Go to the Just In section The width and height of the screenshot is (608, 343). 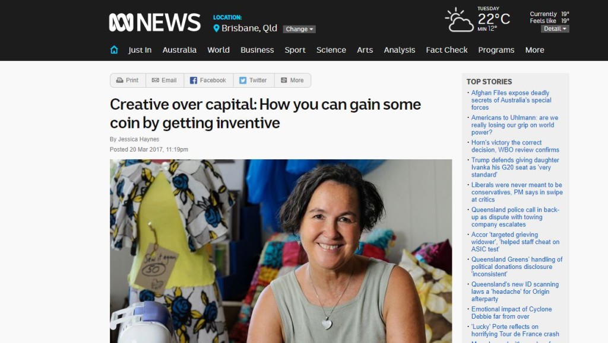140,50
